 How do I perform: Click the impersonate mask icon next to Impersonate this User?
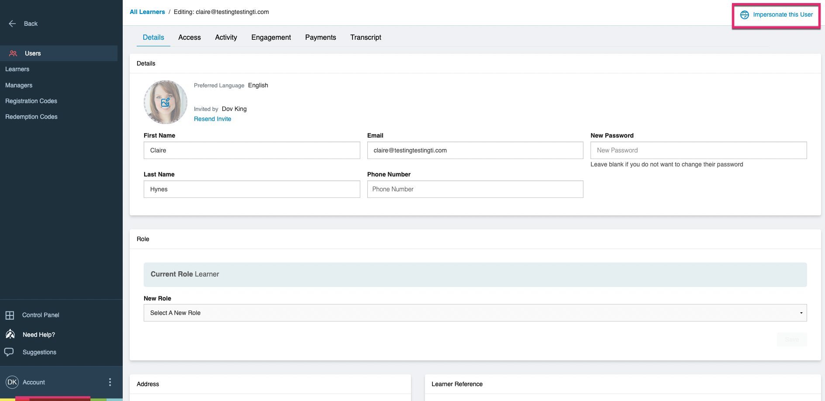744,14
